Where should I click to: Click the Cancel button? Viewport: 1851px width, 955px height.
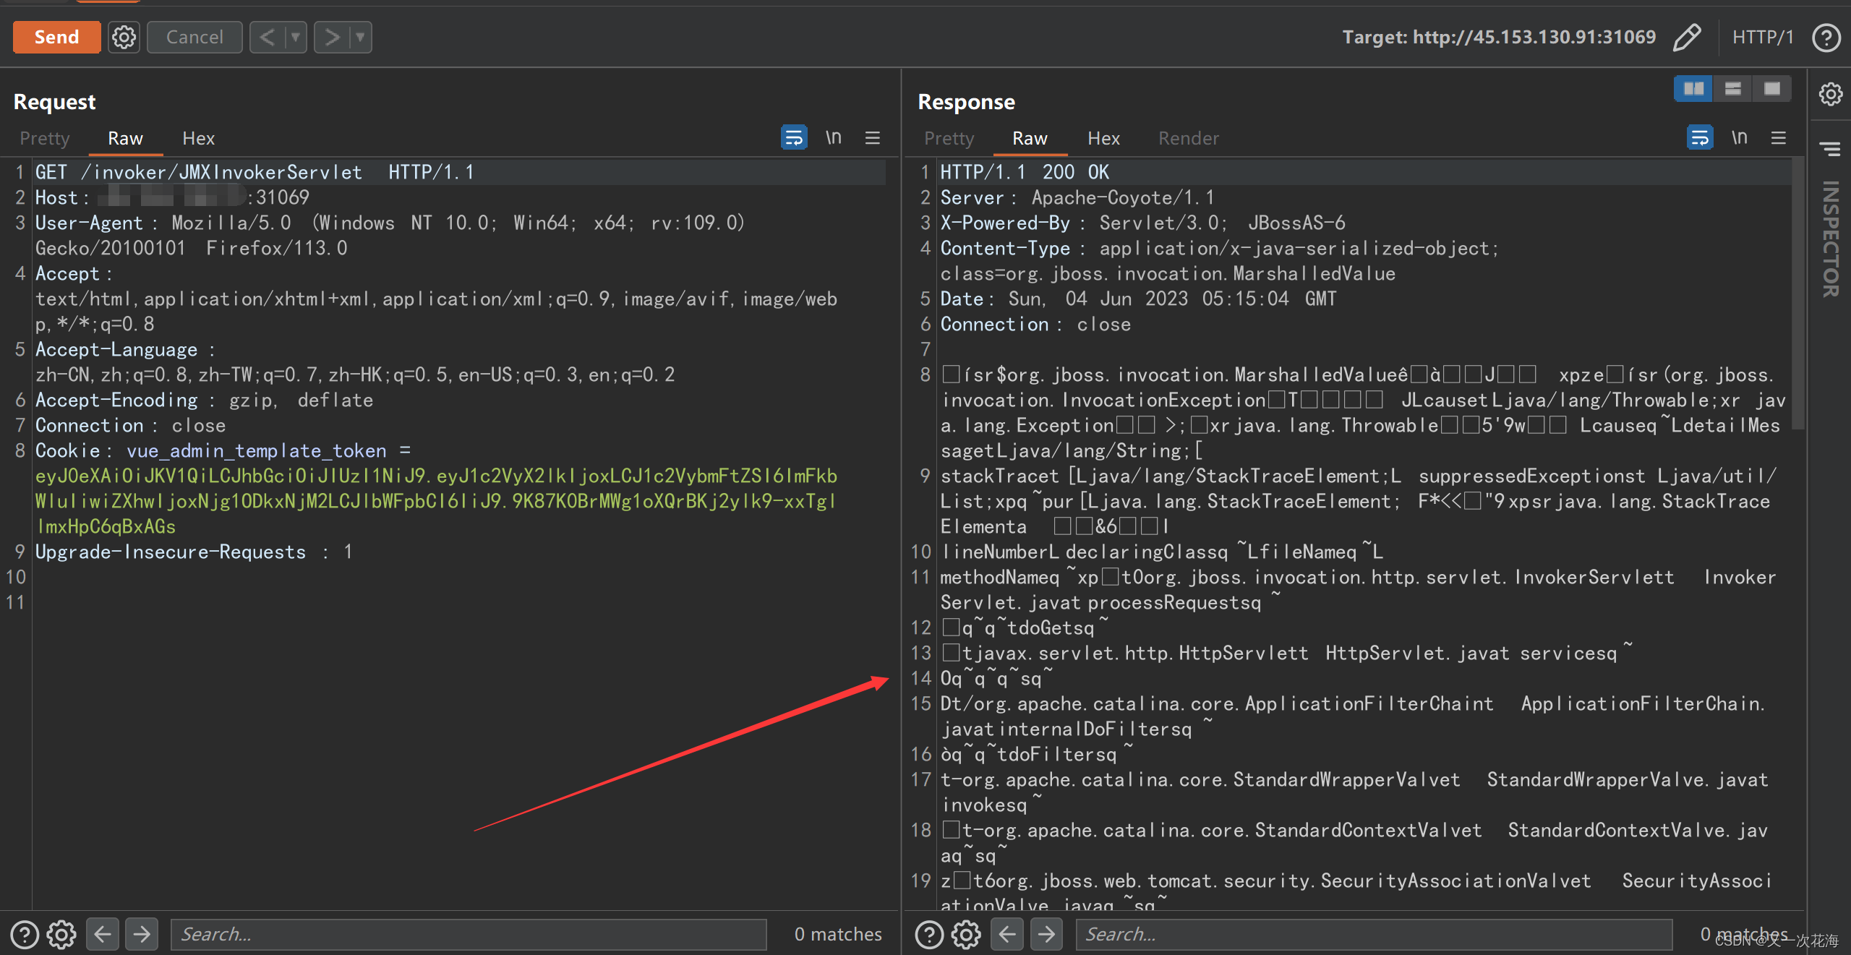coord(194,37)
